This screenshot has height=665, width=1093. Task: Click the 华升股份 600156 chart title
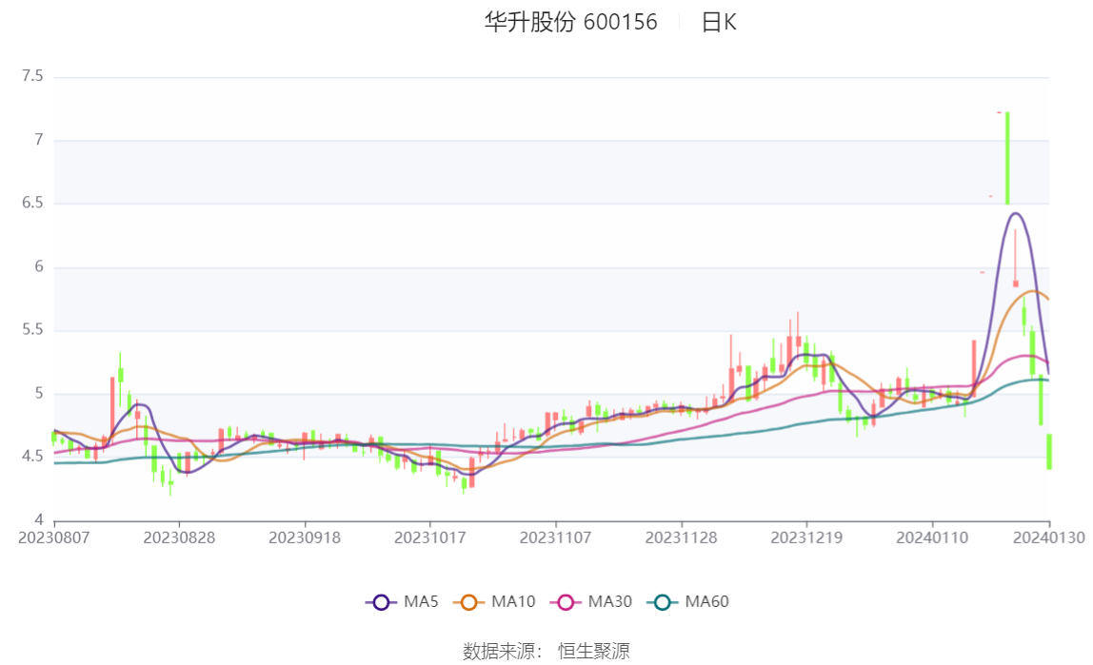(x=571, y=22)
